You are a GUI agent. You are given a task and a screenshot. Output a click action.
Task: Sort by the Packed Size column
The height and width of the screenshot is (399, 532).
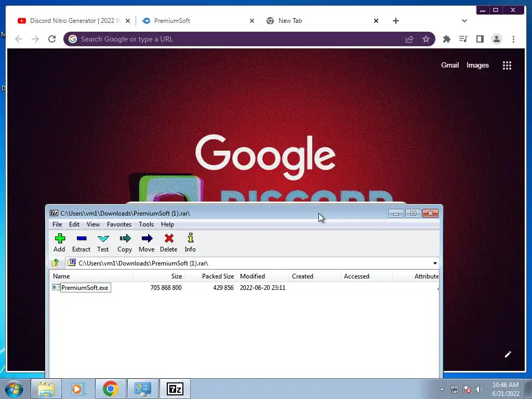pos(211,276)
